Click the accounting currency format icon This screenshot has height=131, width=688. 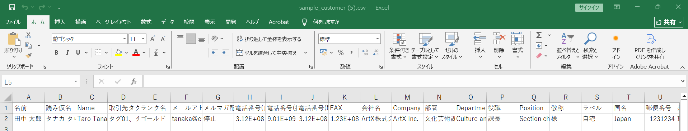click(323, 52)
